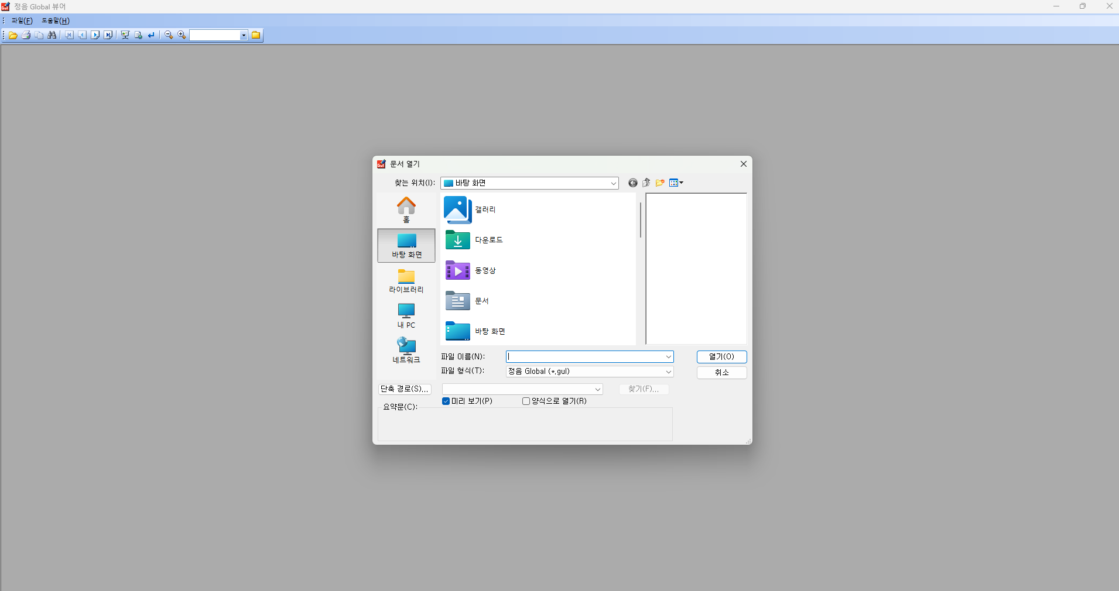Click the 열기(O) button
1119x591 pixels.
[721, 357]
